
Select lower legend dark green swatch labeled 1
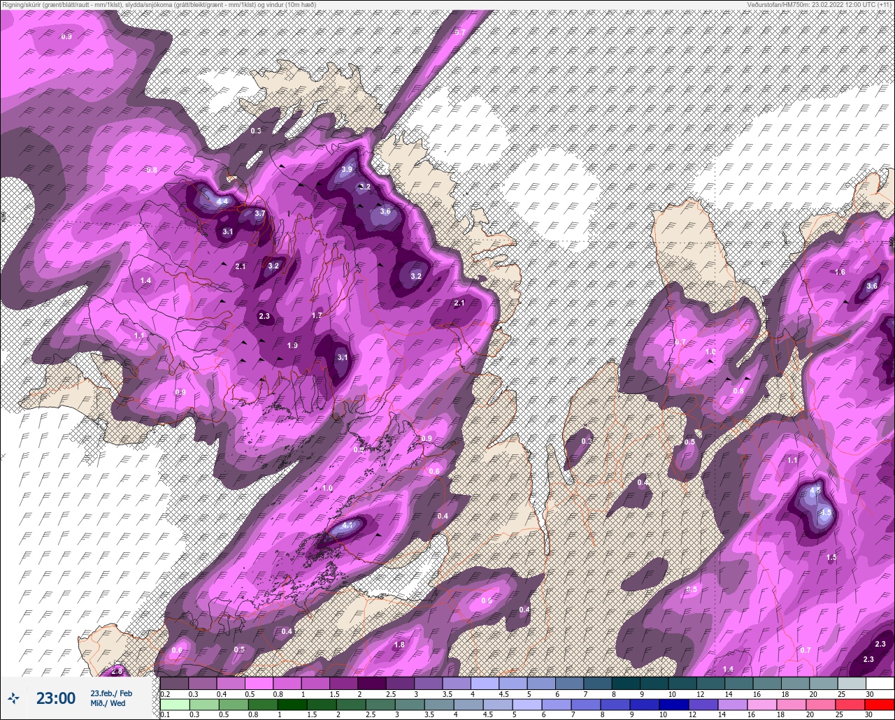pyautogui.click(x=292, y=705)
